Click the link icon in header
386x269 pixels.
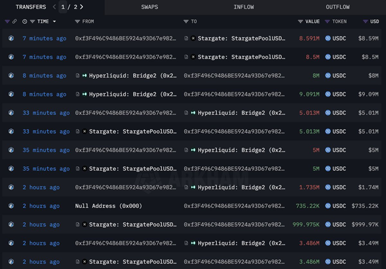(x=15, y=22)
